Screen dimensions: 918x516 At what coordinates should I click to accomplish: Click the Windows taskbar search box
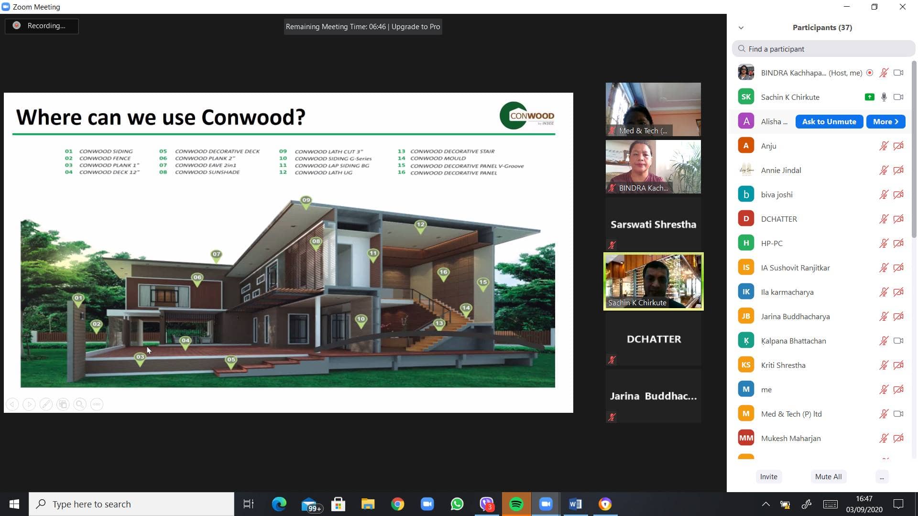(x=131, y=504)
